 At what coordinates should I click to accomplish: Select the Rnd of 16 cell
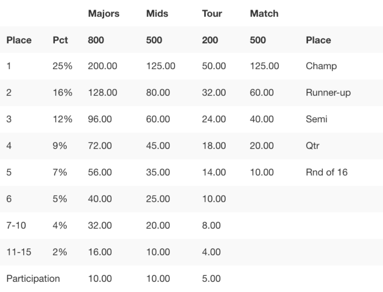point(327,172)
